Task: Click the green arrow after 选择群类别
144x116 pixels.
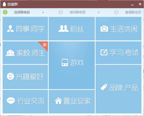Action: point(43,12)
